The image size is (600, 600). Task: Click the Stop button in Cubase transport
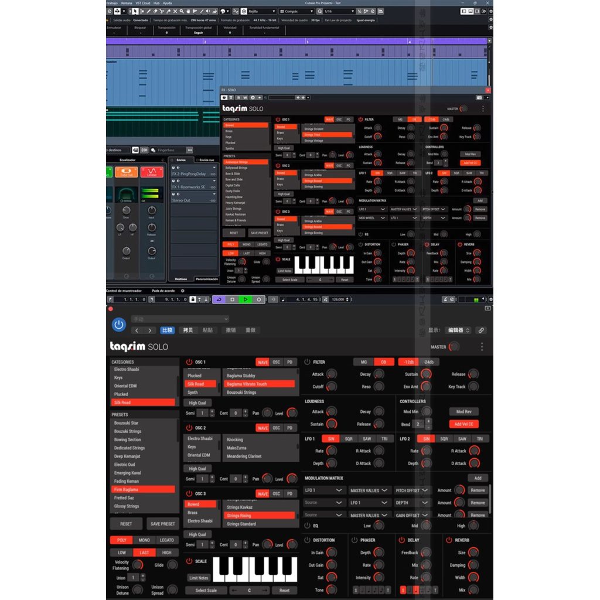tap(232, 299)
